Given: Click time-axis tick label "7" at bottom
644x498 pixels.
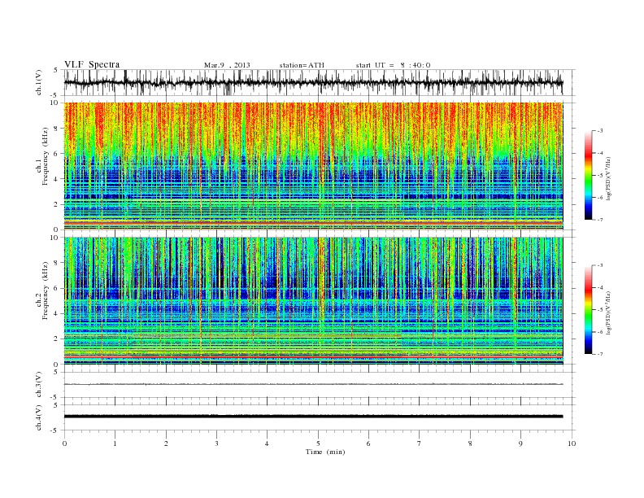Looking at the screenshot, I should pos(419,443).
